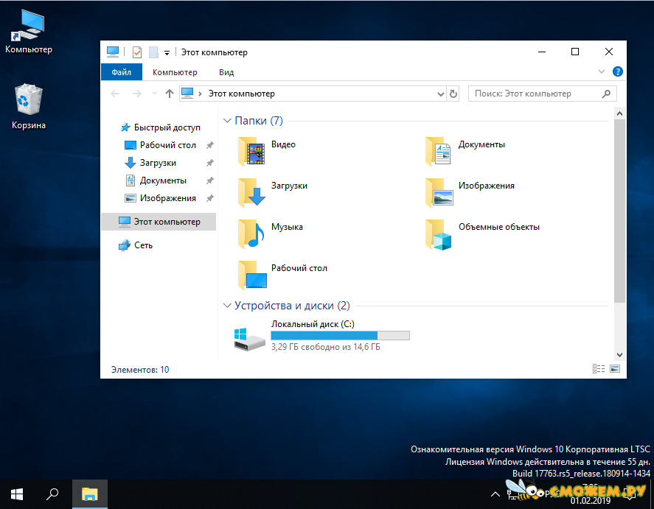Select Быстрый доступ in navigation pane
Image resolution: width=654 pixels, height=509 pixels.
160,127
